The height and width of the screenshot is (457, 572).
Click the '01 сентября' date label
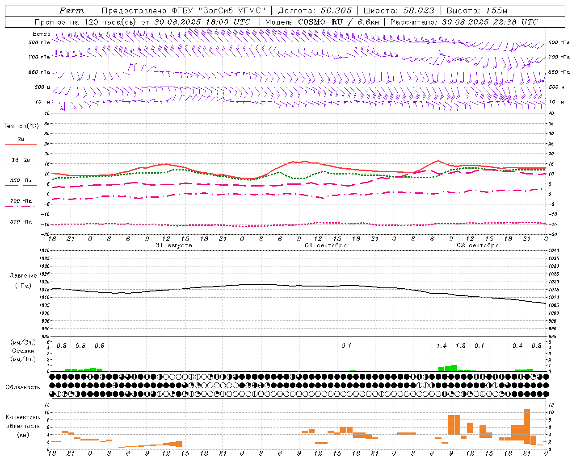(x=326, y=245)
